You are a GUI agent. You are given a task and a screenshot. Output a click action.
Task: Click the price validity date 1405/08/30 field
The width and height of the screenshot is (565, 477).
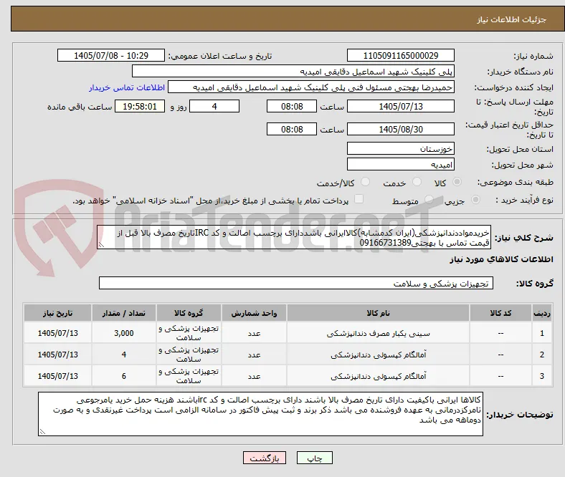click(x=401, y=129)
